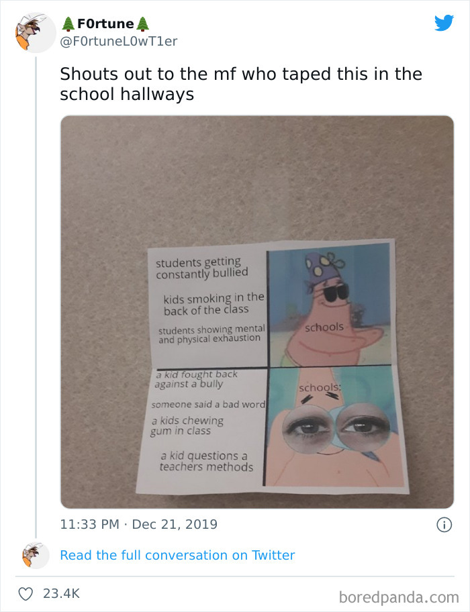Click the Twitter bird icon
470x612 pixels.
[444, 23]
